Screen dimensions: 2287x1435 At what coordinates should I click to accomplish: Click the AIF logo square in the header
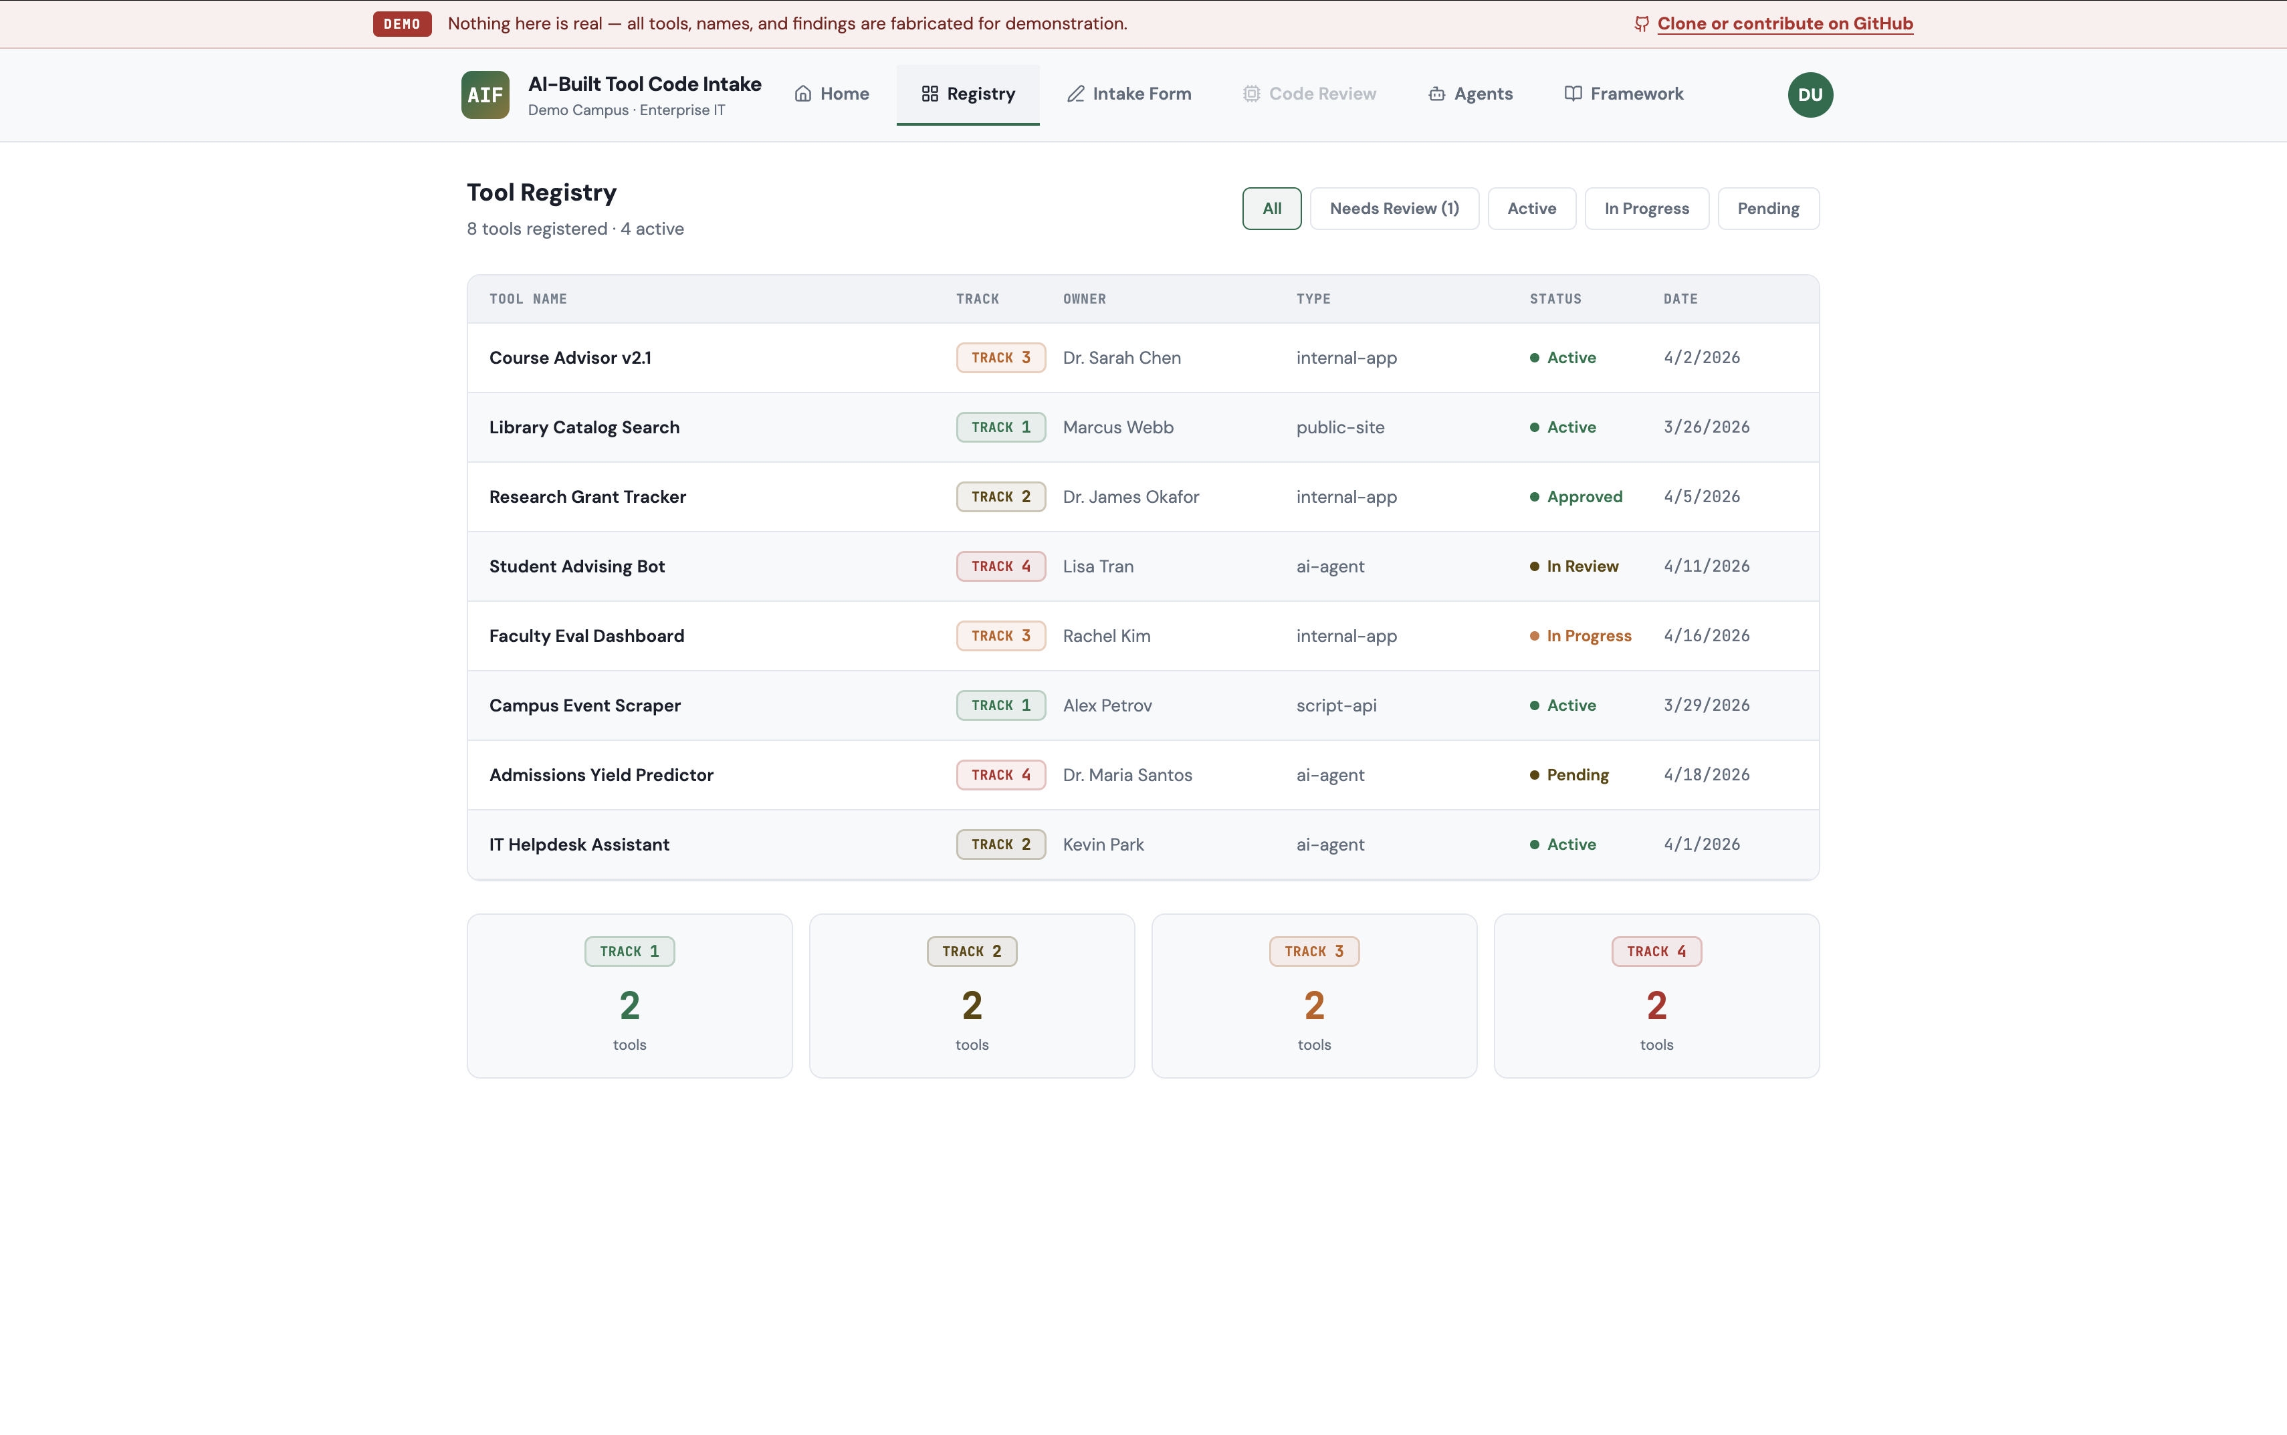pos(485,94)
